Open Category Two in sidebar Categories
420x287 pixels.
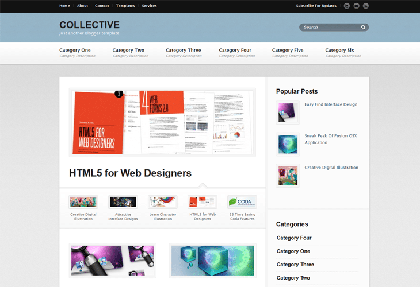pyautogui.click(x=293, y=278)
